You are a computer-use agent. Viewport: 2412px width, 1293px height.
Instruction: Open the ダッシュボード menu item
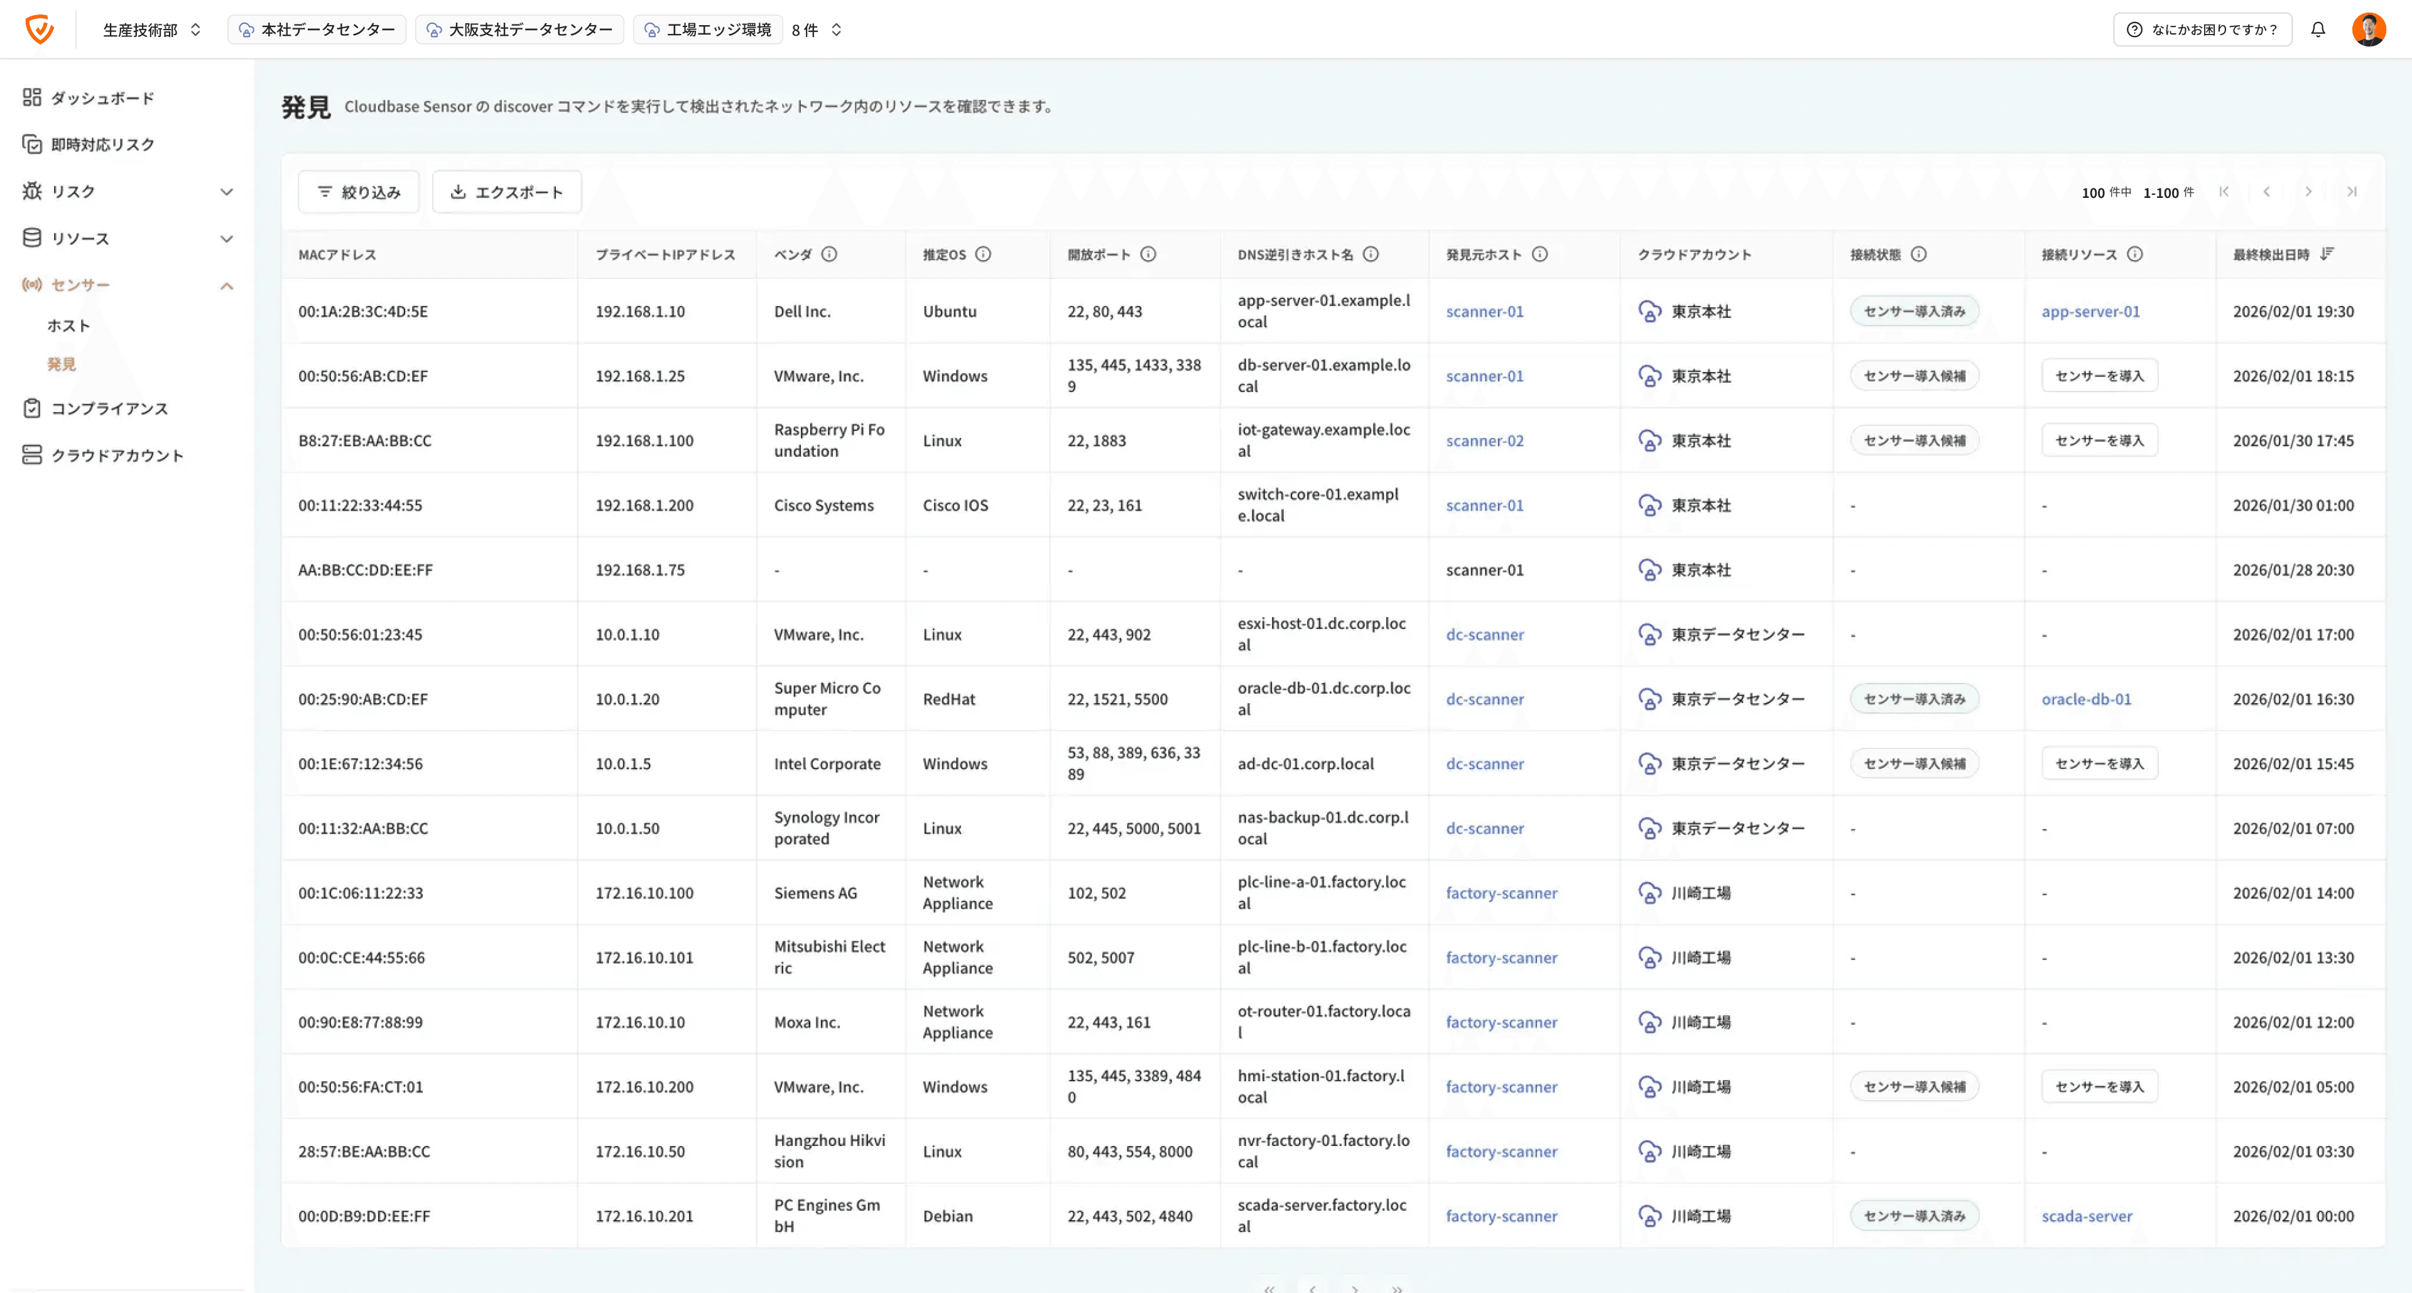[102, 98]
